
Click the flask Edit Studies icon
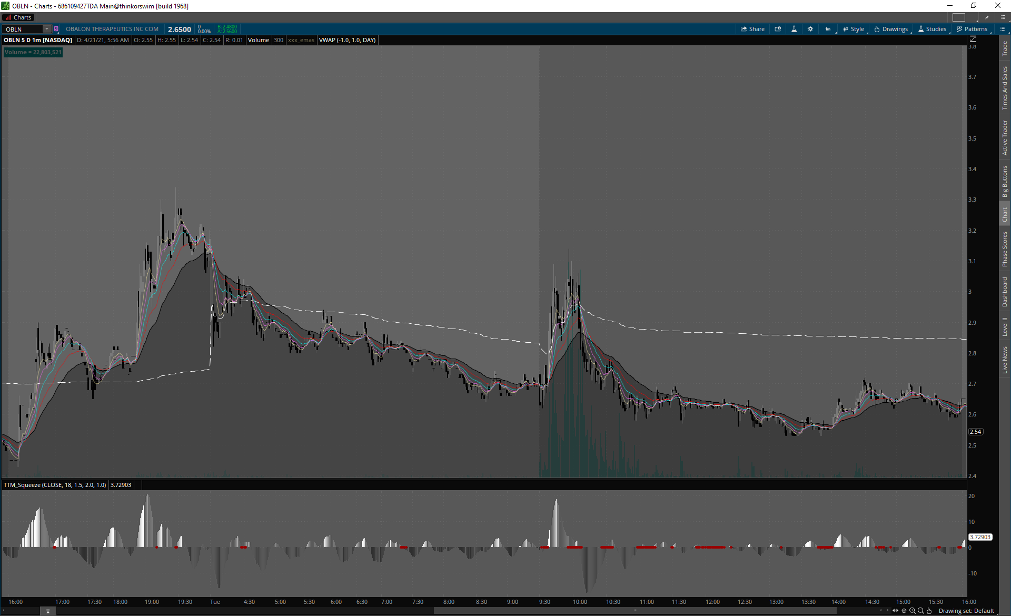[794, 29]
